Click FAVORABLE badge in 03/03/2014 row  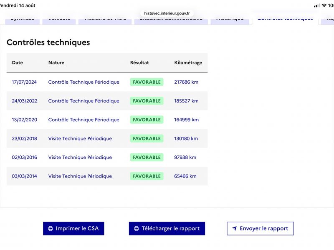(x=147, y=176)
